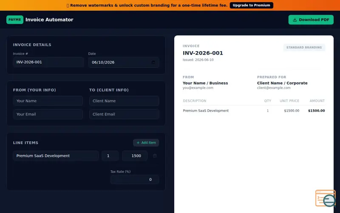Click the Issued: 2026-06-10 text
The height and width of the screenshot is (213, 340).
coord(198,60)
